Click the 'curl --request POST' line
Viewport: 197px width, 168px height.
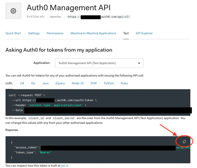(x=27, y=95)
